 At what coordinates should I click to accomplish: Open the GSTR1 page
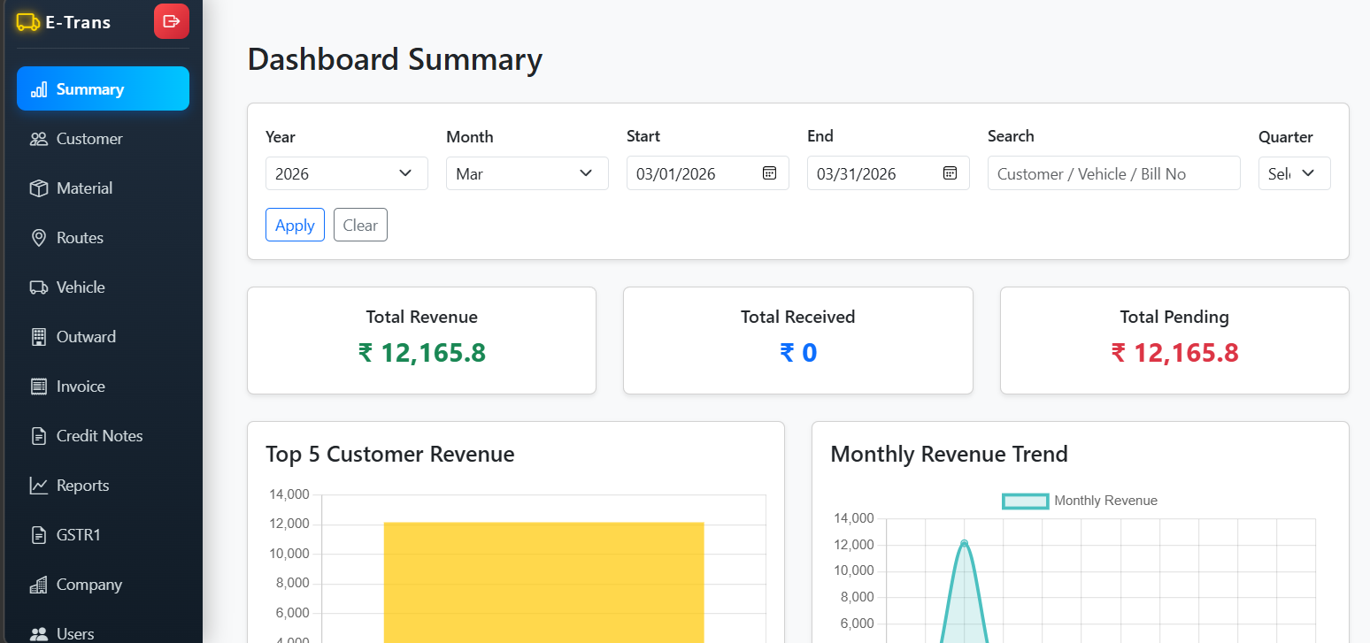click(103, 535)
